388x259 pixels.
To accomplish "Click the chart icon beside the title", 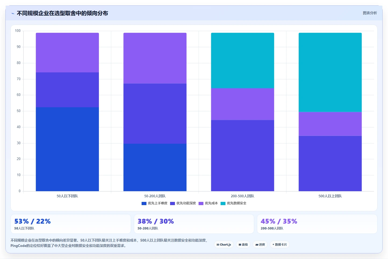I will [13, 13].
